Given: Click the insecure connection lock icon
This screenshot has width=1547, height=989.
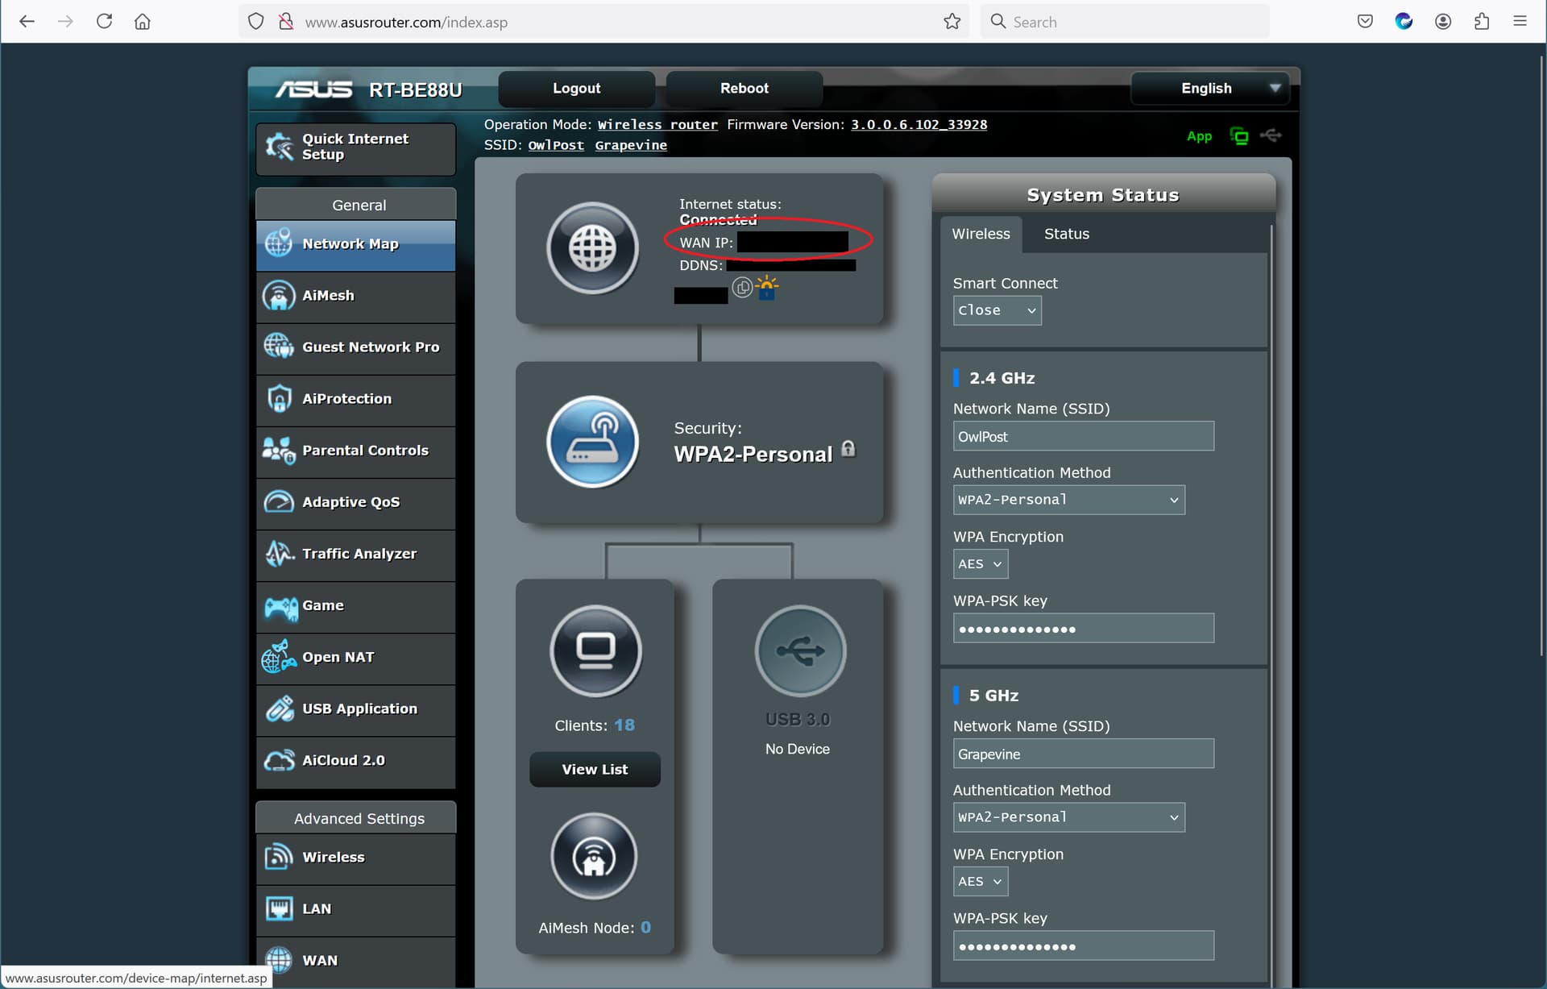Looking at the screenshot, I should click(x=285, y=22).
